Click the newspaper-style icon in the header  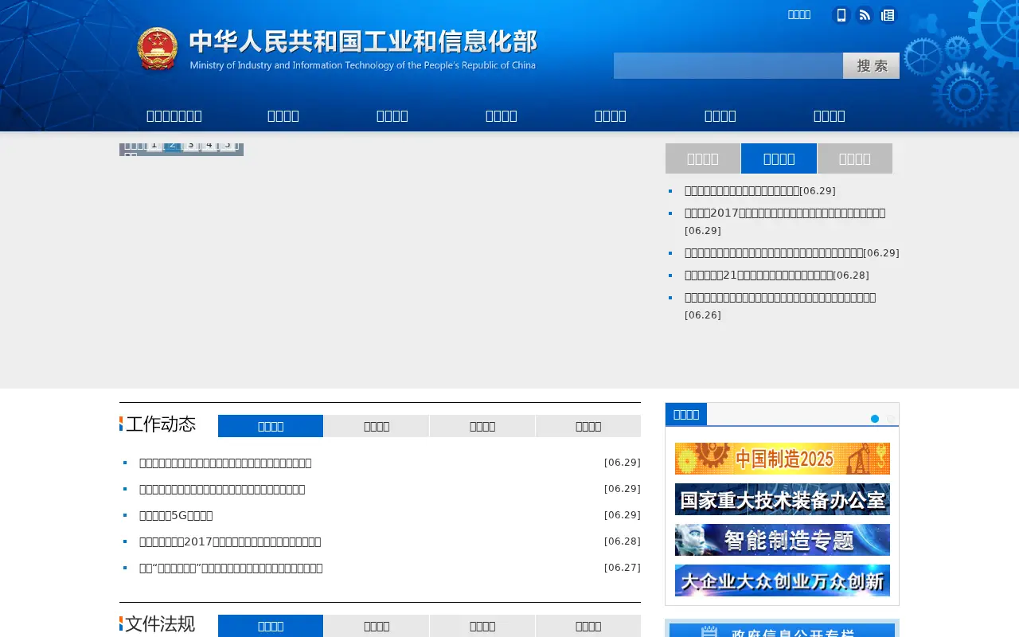(888, 15)
